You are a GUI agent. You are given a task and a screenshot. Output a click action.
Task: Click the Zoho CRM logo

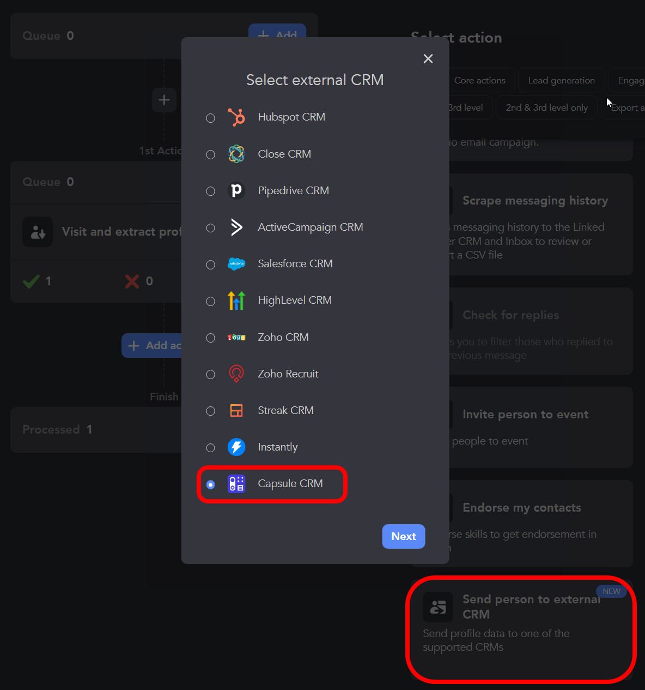(236, 337)
